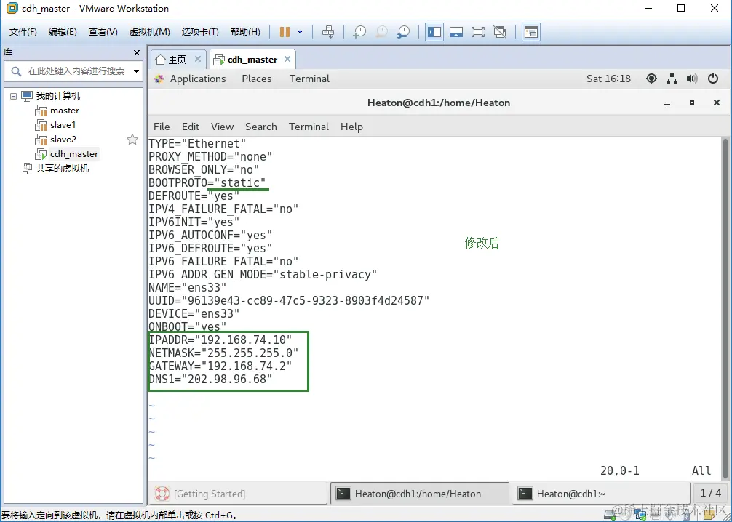
Task: Open the 虚拟机(M) menu
Action: [149, 32]
